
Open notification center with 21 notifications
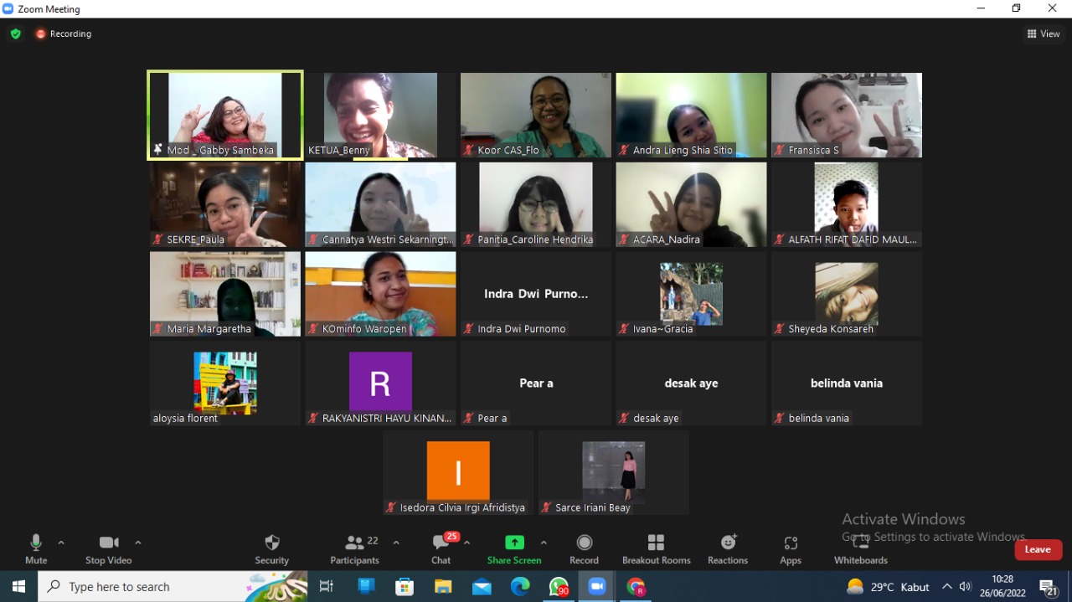point(1049,586)
